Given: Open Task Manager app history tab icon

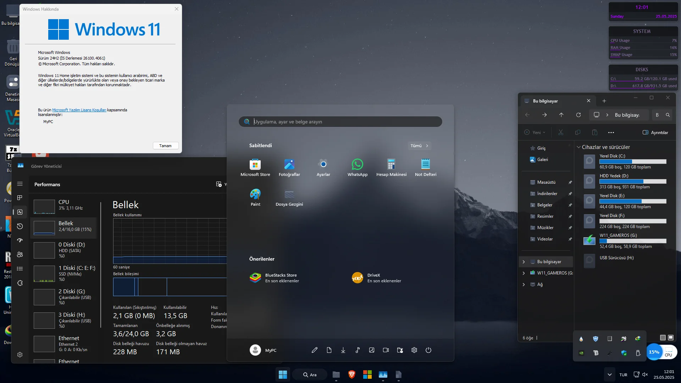Looking at the screenshot, I should click(x=20, y=226).
